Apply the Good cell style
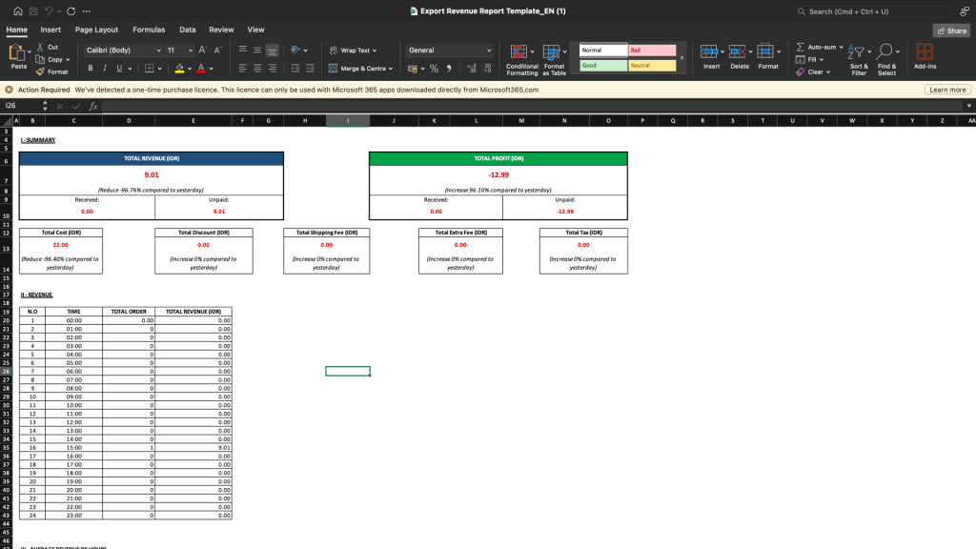This screenshot has height=549, width=976. 602,66
